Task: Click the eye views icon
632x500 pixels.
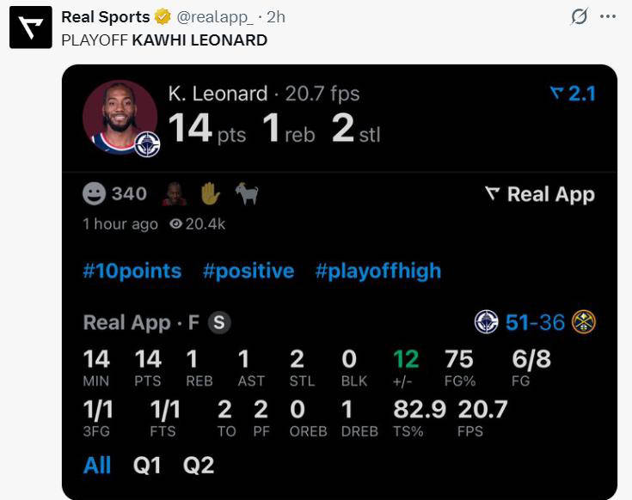Action: pyautogui.click(x=176, y=224)
